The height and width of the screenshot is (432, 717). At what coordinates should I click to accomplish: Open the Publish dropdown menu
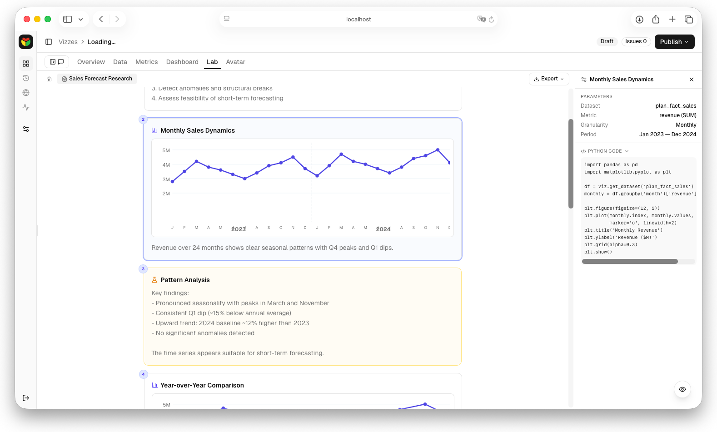pos(674,42)
